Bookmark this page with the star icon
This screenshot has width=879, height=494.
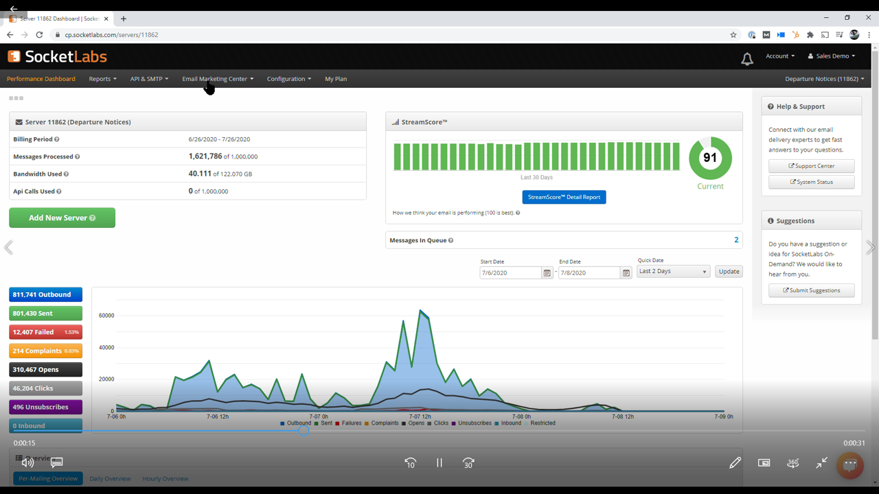click(x=733, y=35)
